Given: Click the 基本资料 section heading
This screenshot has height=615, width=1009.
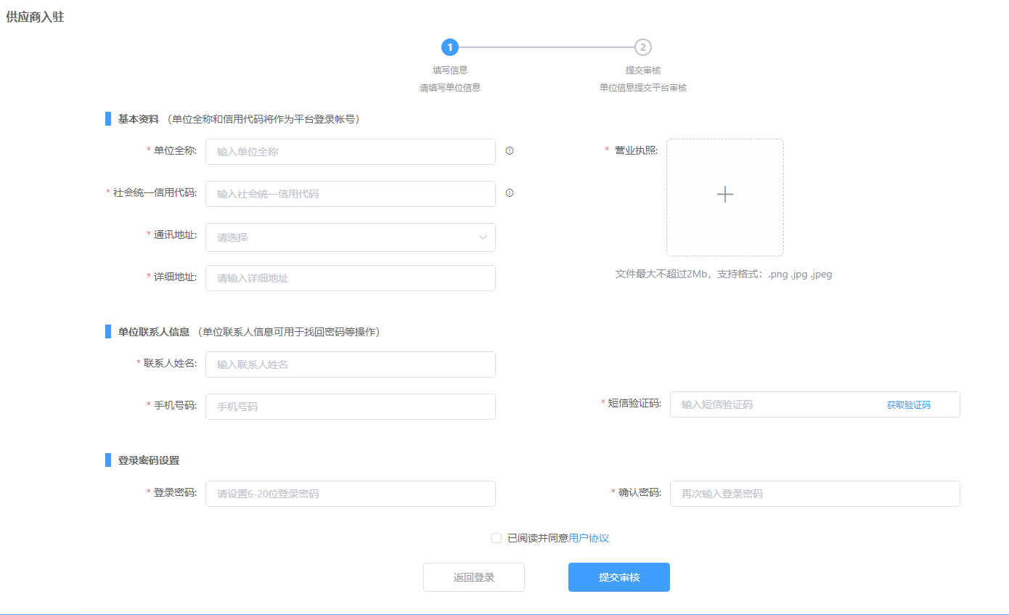Looking at the screenshot, I should (139, 119).
